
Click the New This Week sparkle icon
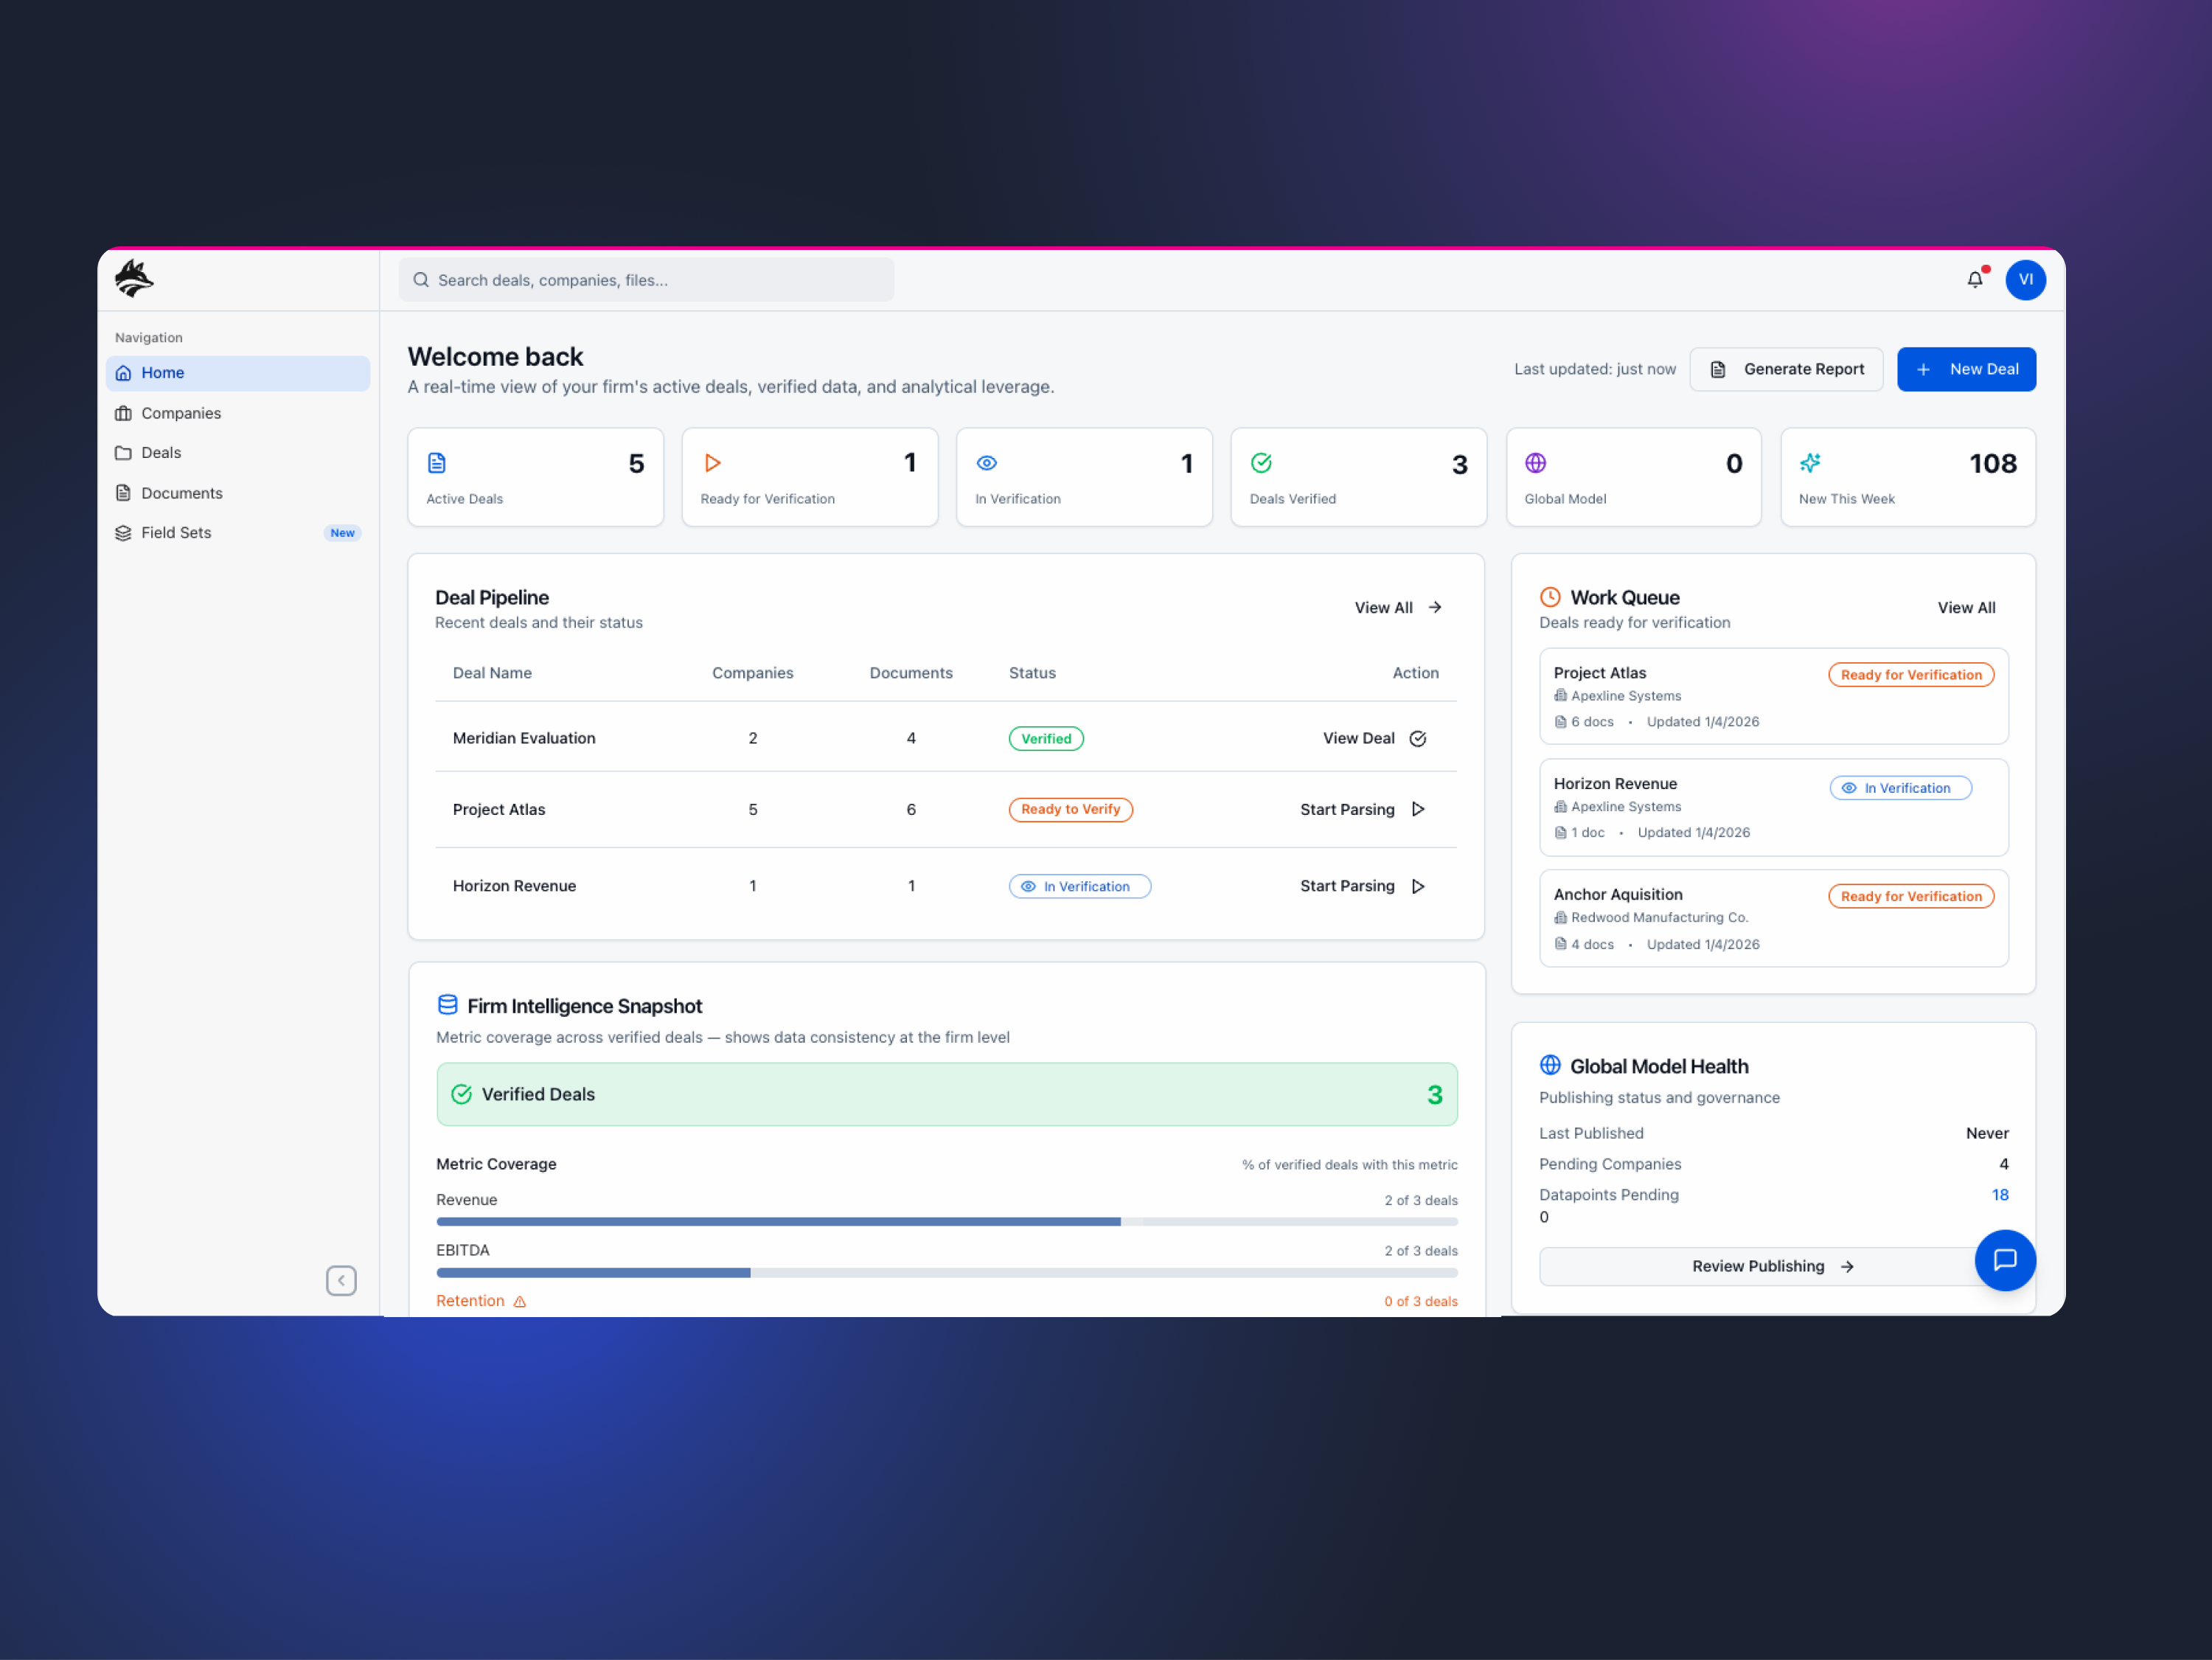[x=1810, y=463]
